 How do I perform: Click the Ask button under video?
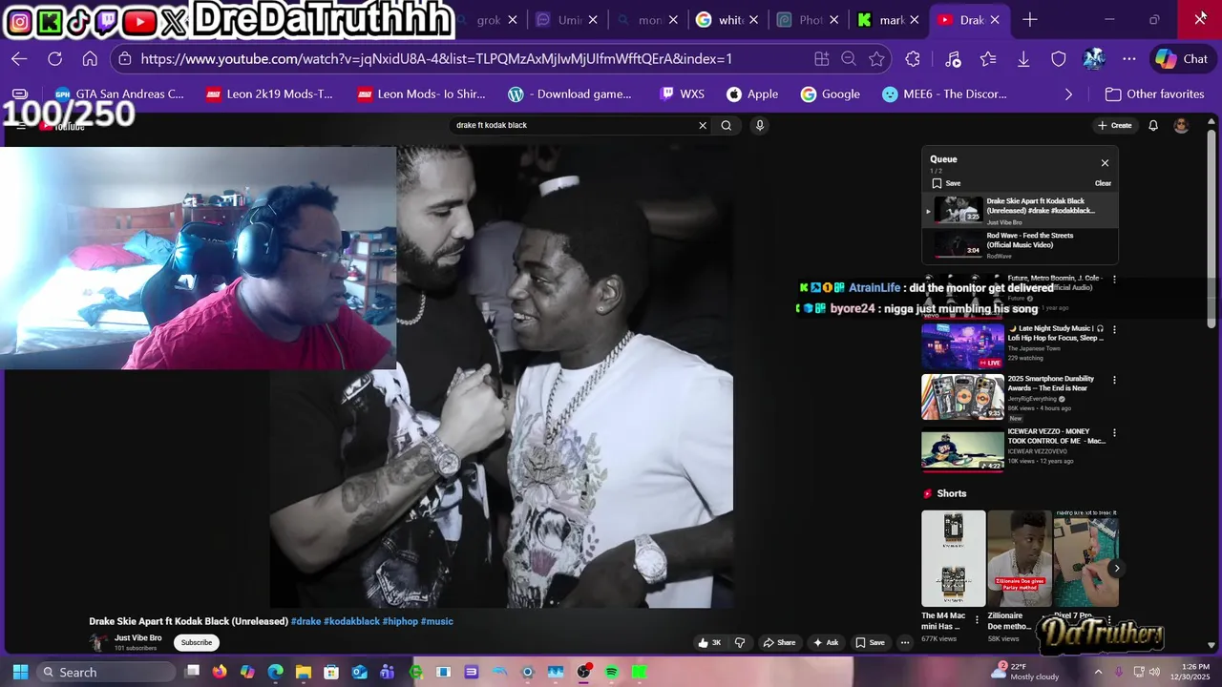825,643
